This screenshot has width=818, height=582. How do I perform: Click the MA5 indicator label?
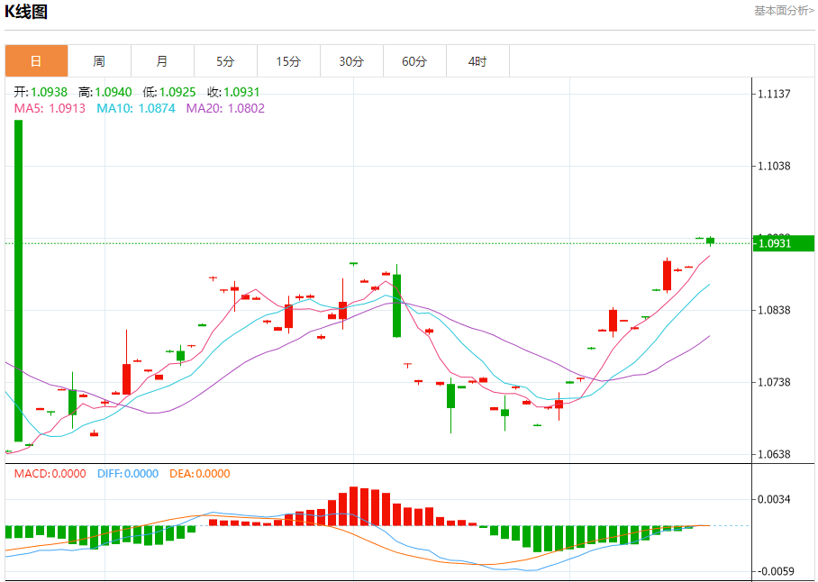[x=50, y=108]
